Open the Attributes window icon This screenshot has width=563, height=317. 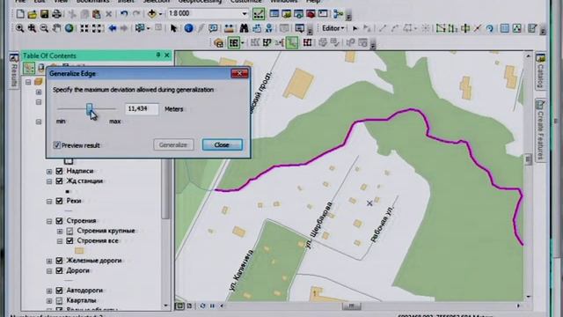coord(505,28)
